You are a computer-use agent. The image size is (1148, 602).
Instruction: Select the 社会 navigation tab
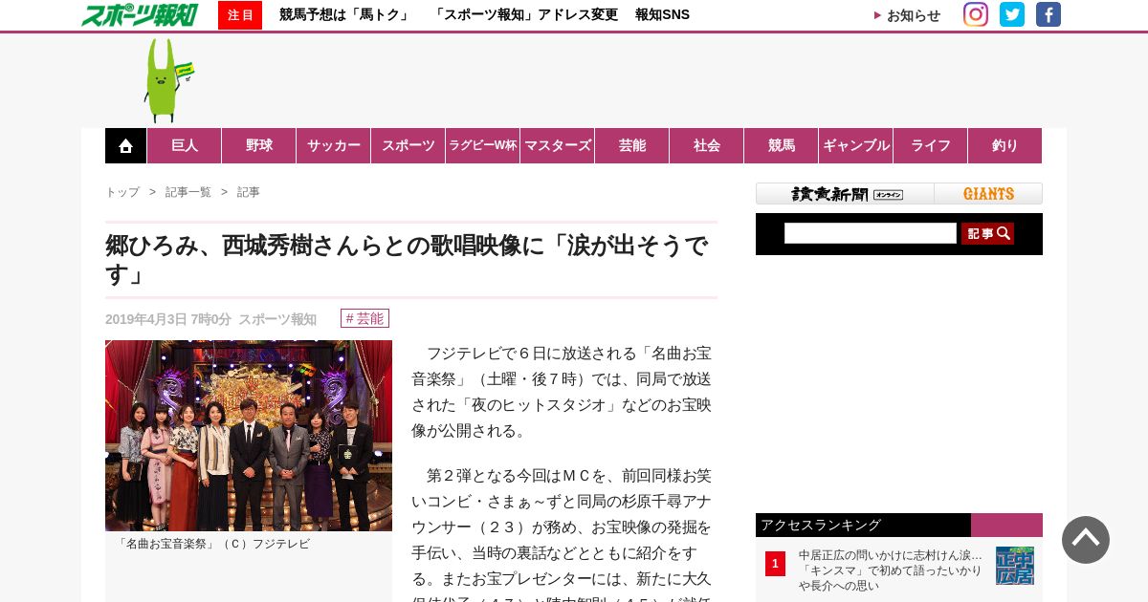pyautogui.click(x=707, y=145)
